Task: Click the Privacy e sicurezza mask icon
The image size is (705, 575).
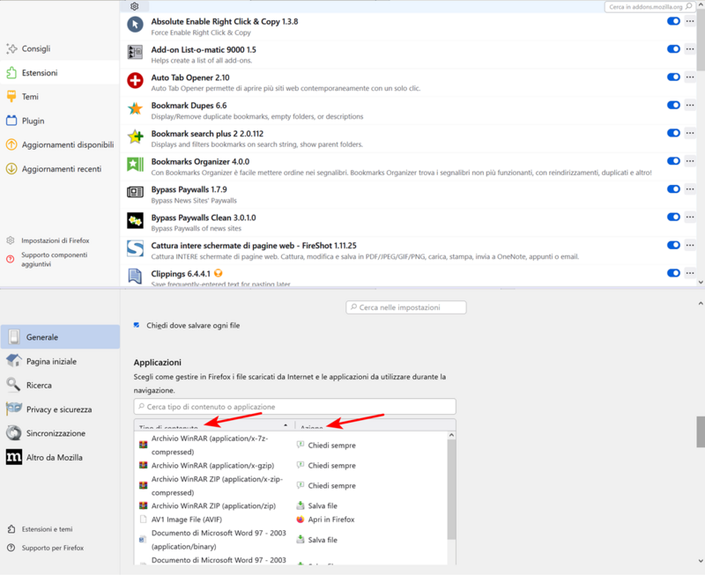Action: [x=13, y=409]
